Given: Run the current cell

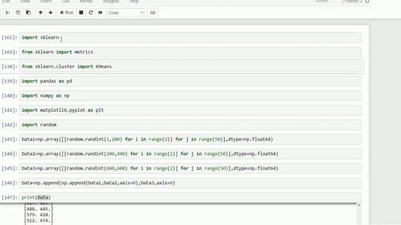Looking at the screenshot, I should (67, 12).
